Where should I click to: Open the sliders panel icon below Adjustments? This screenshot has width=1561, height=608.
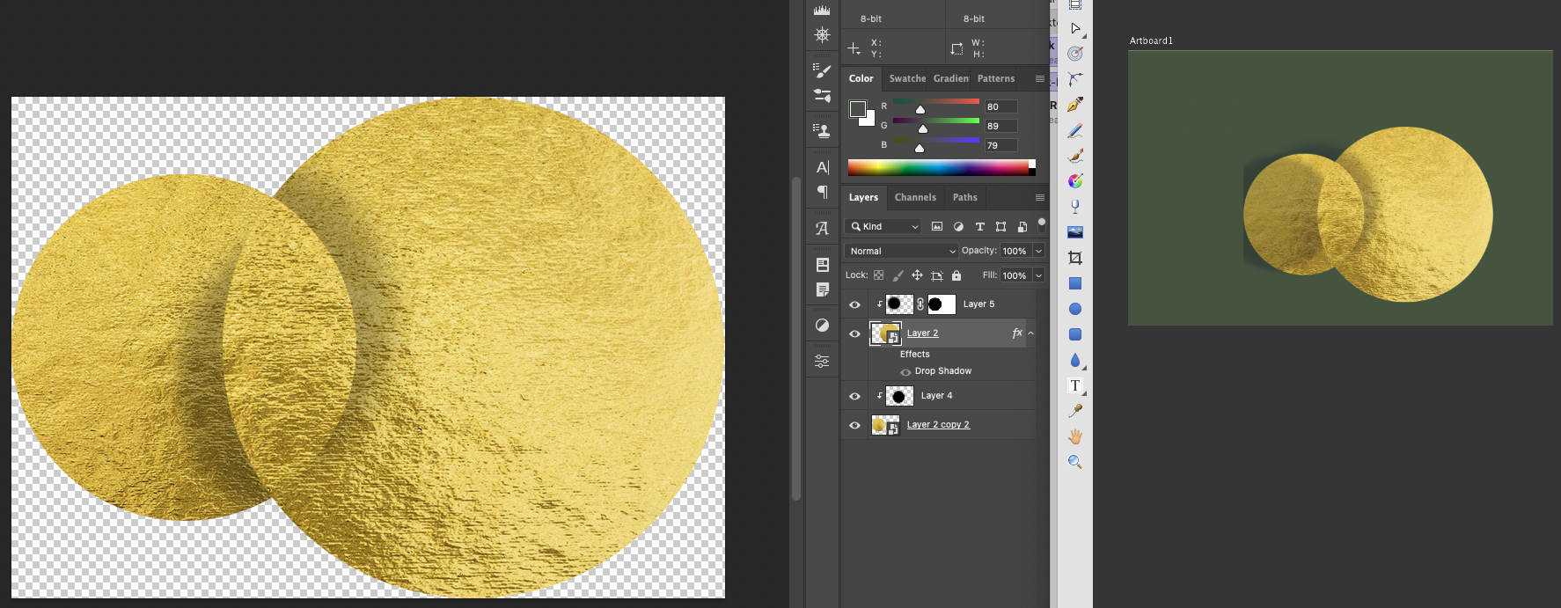(822, 361)
